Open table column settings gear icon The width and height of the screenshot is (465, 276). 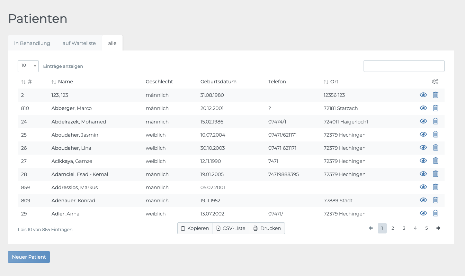[x=435, y=82]
